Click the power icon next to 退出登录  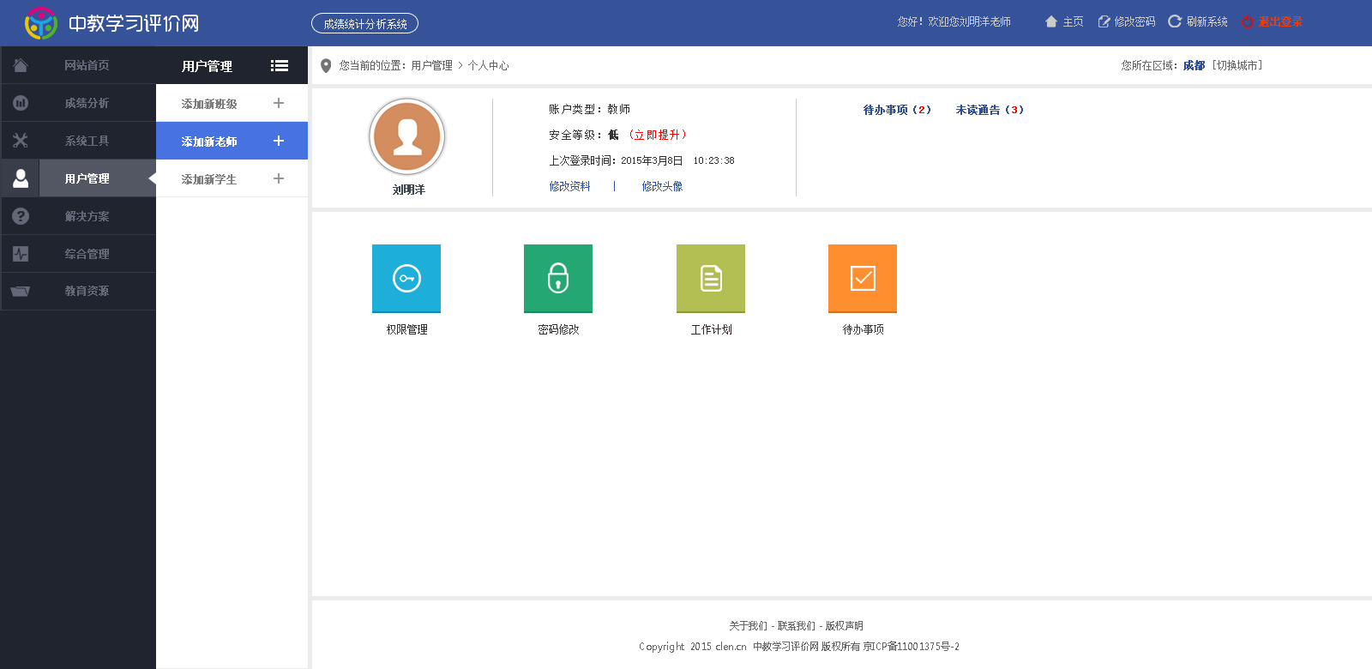(1248, 22)
